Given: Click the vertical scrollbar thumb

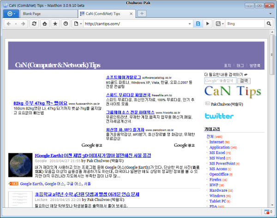Looking at the screenshot, I should (x=272, y=55).
